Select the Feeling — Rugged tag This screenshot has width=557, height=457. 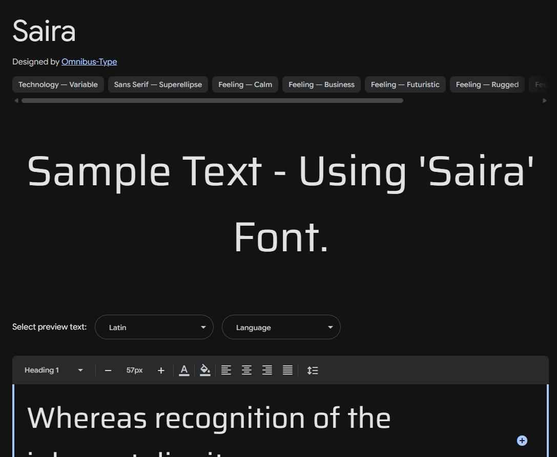[x=487, y=84]
